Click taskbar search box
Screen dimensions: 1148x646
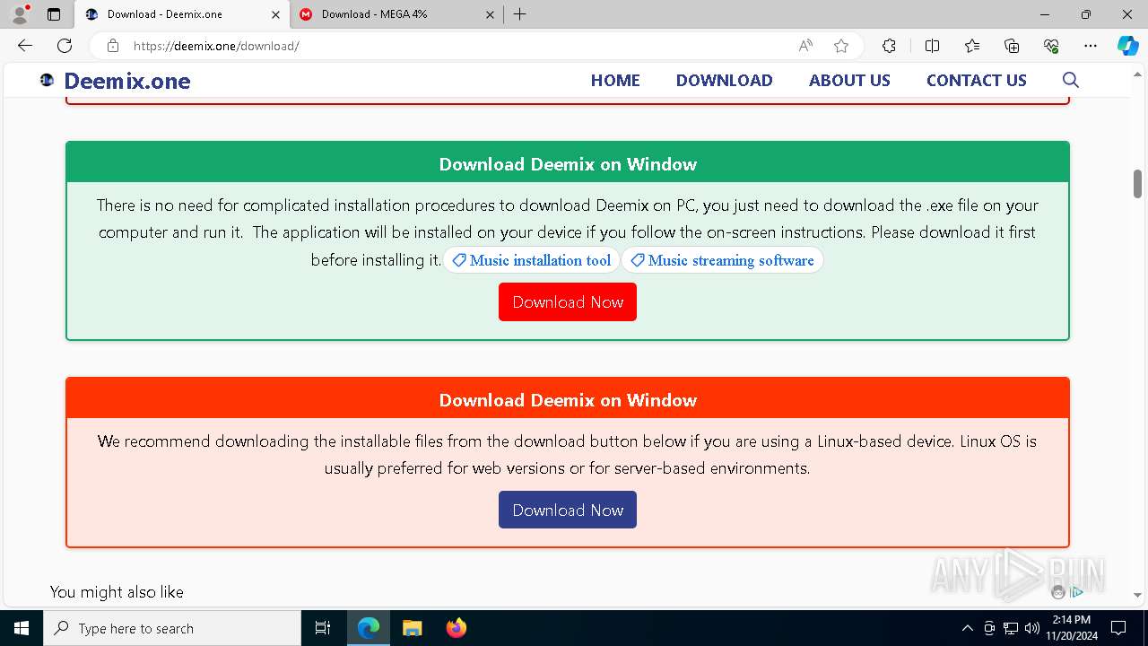click(172, 628)
